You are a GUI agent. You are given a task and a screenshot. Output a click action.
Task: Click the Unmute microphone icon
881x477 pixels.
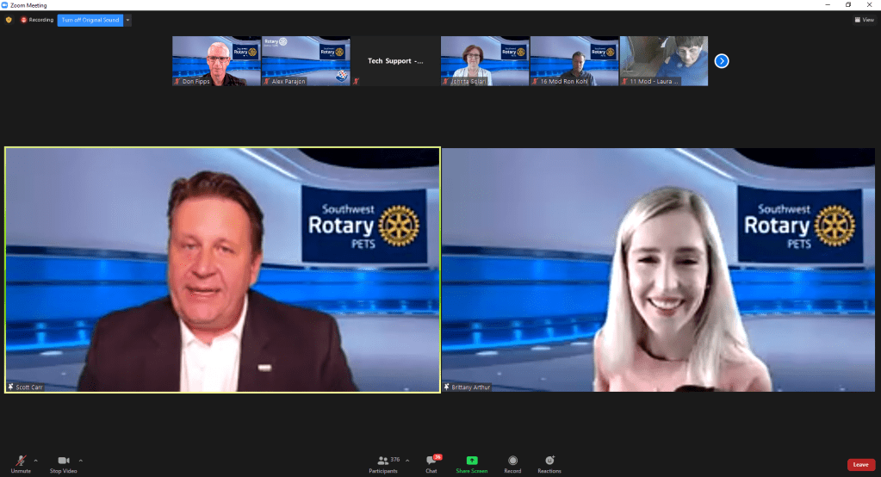tap(21, 462)
